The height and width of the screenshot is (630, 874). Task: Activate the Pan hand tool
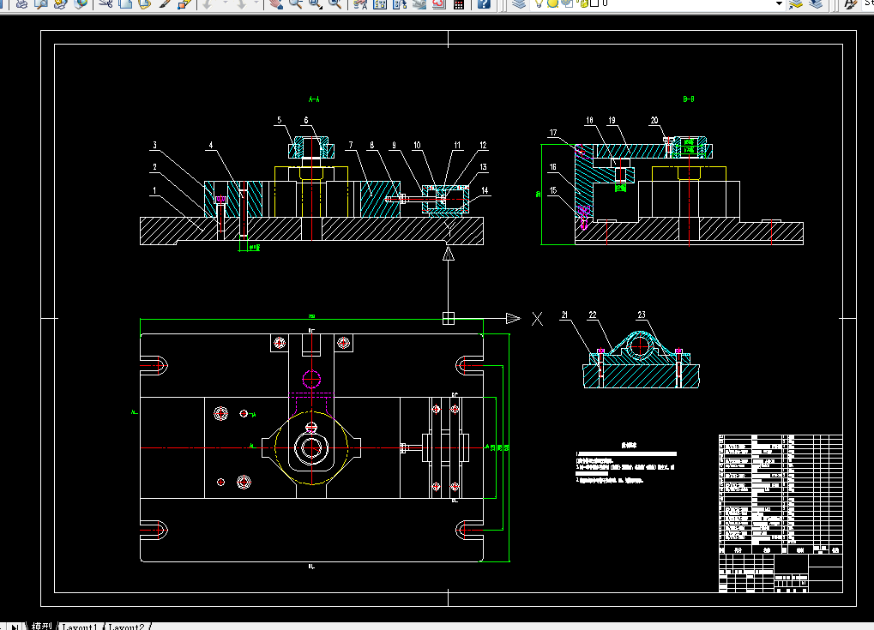coord(275,3)
